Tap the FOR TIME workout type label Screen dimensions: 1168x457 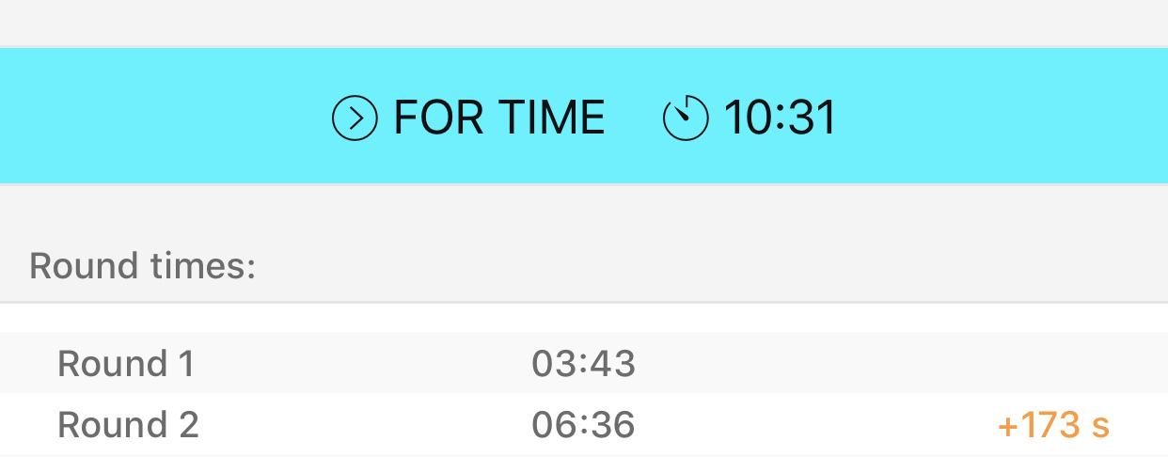tap(498, 118)
